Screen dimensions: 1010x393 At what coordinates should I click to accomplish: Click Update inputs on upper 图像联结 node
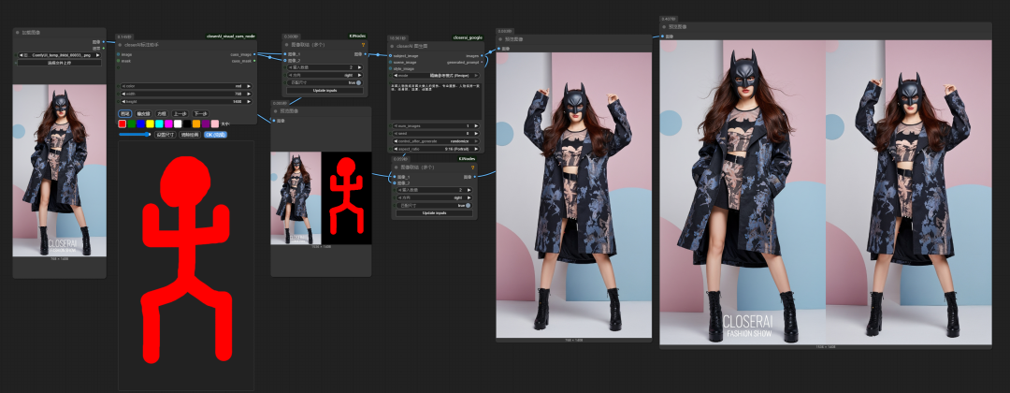(x=325, y=90)
